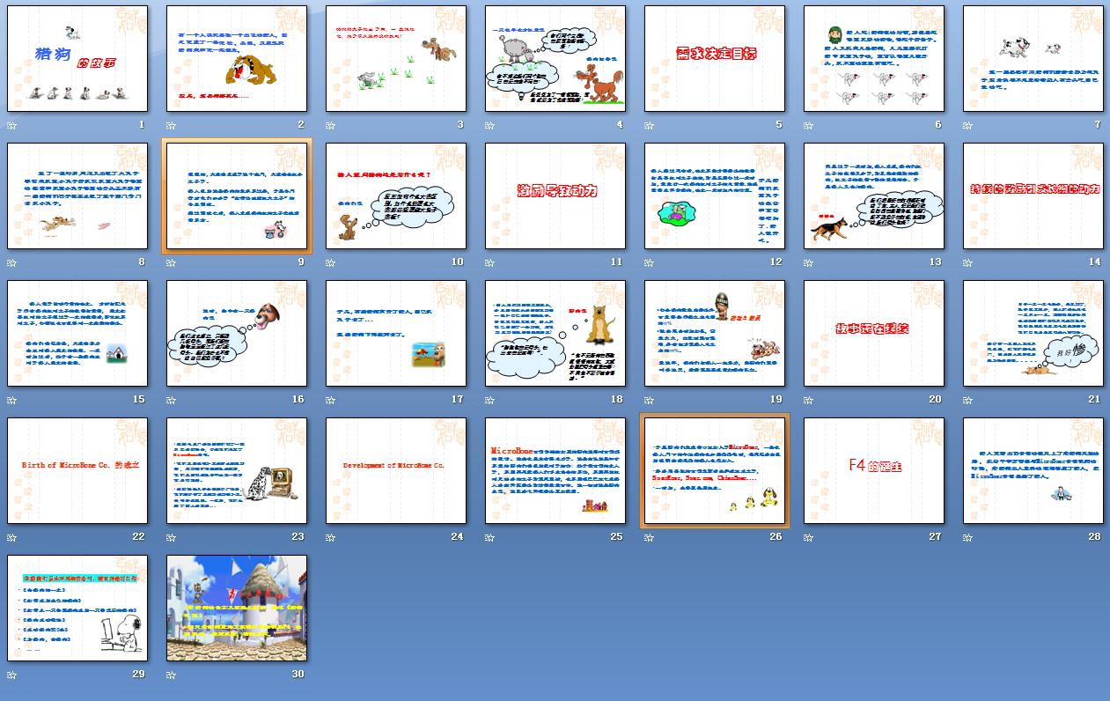
Task: Choose slide 12 with the green cartoon picture
Action: coord(715,196)
